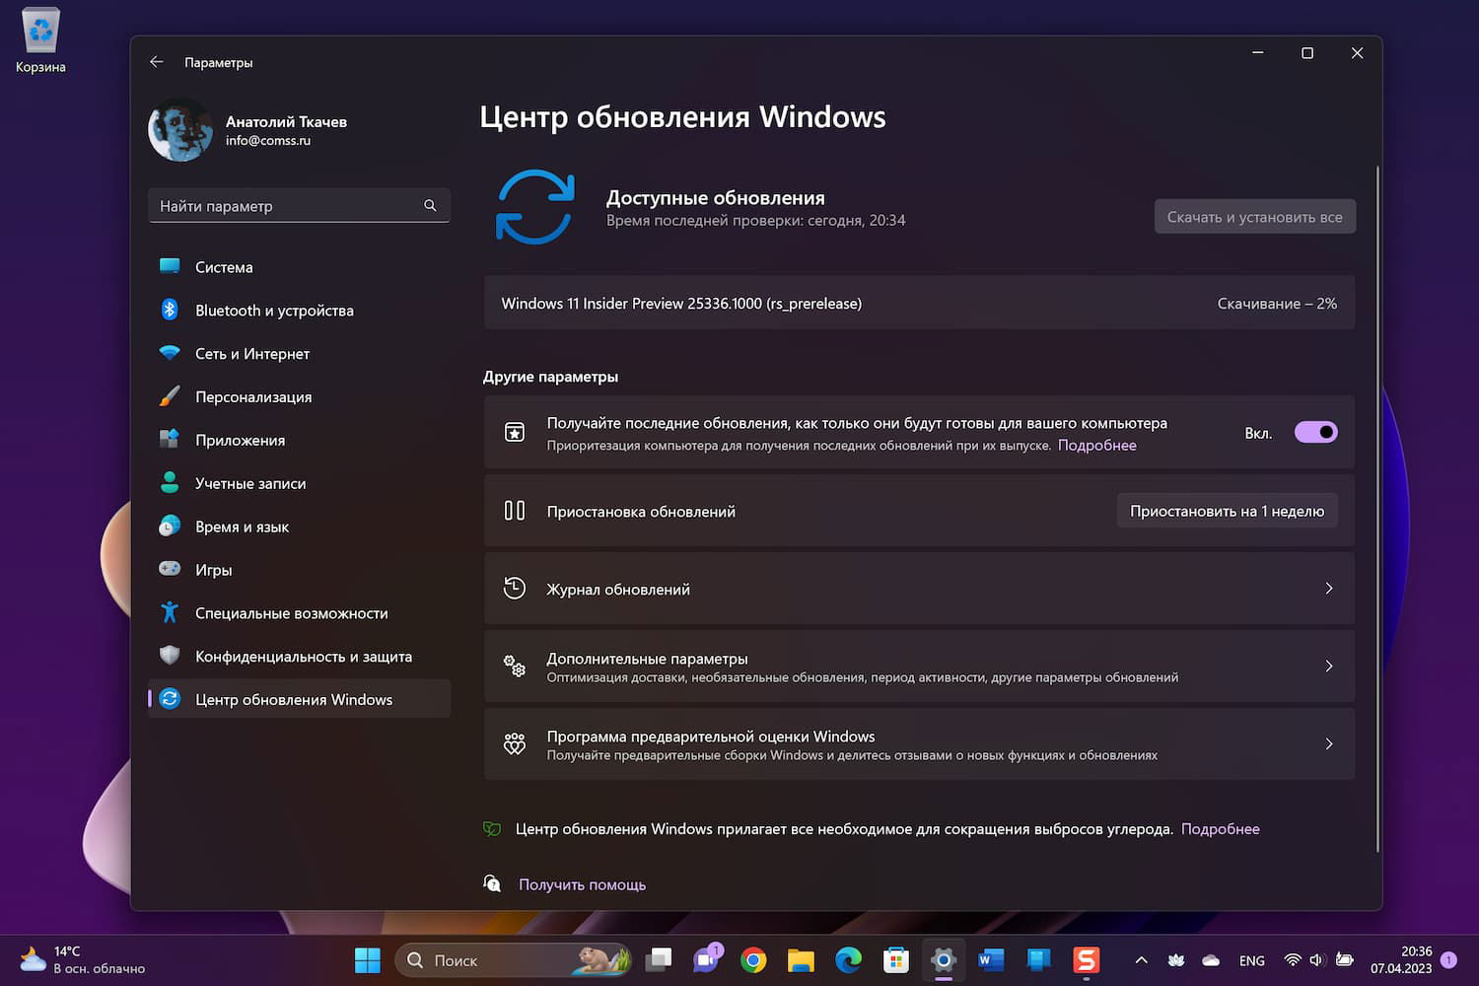Click the search magnifier in Найти параметр
1479x986 pixels.
[430, 205]
